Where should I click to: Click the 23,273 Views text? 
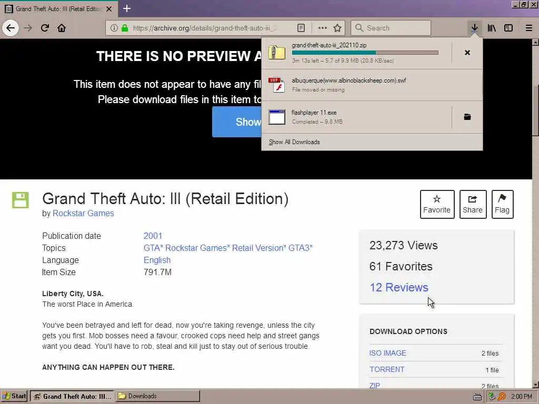tap(404, 245)
